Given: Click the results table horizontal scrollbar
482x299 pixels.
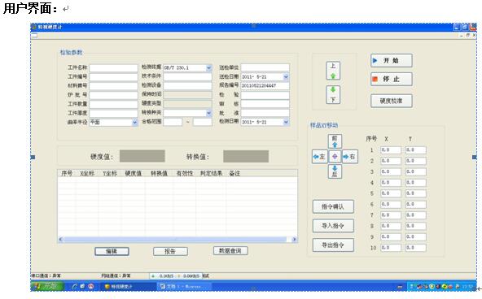Looking at the screenshot, I should tap(177, 239).
